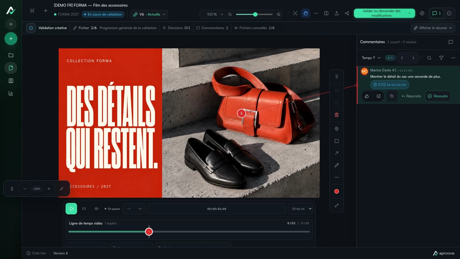Go back with the left arrow icon
The width and height of the screenshot is (460, 259).
[46, 11]
